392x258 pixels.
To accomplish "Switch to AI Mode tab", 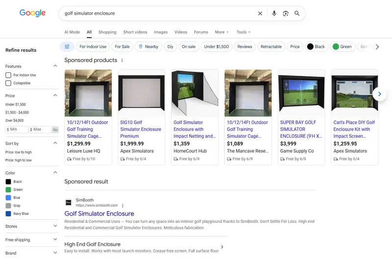I will 72,32.
